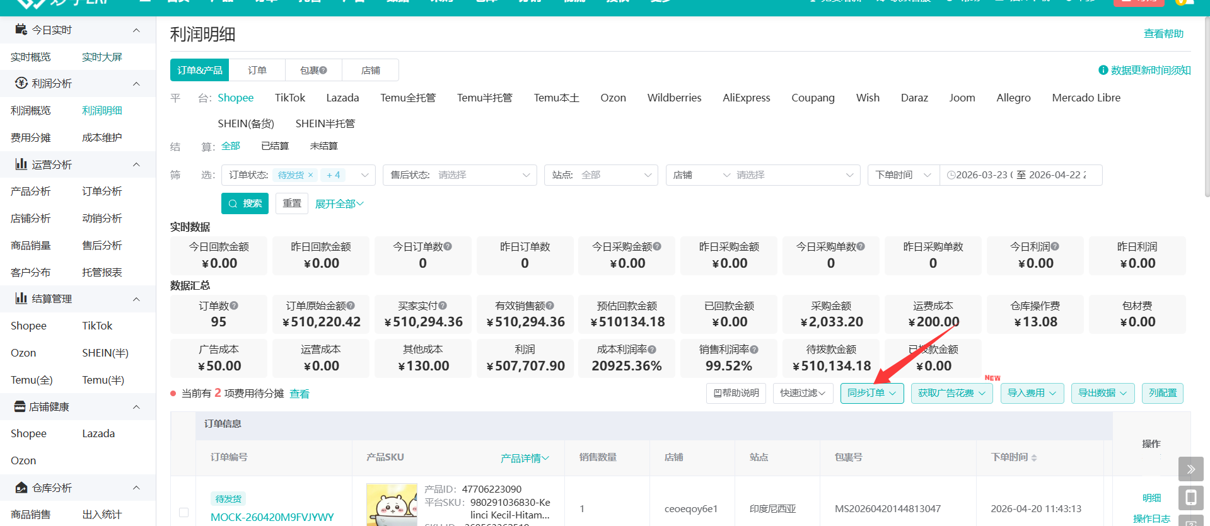This screenshot has width=1210, height=526.
Task: Select the Lazada platform tab
Action: pyautogui.click(x=342, y=98)
